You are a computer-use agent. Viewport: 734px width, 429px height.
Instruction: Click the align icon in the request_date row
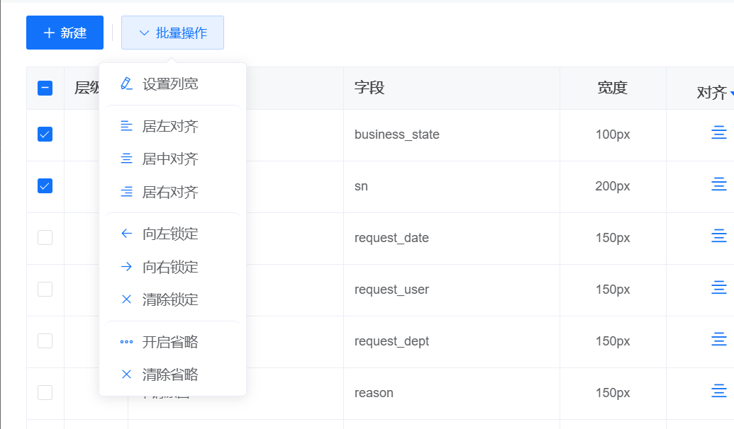[718, 236]
